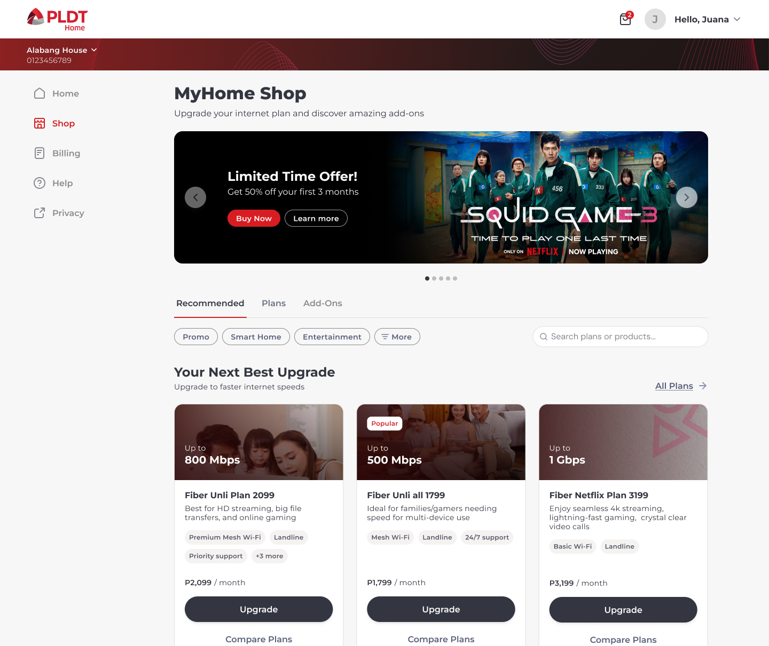The height and width of the screenshot is (646, 769).
Task: Open the More filters dropdown
Action: point(397,337)
